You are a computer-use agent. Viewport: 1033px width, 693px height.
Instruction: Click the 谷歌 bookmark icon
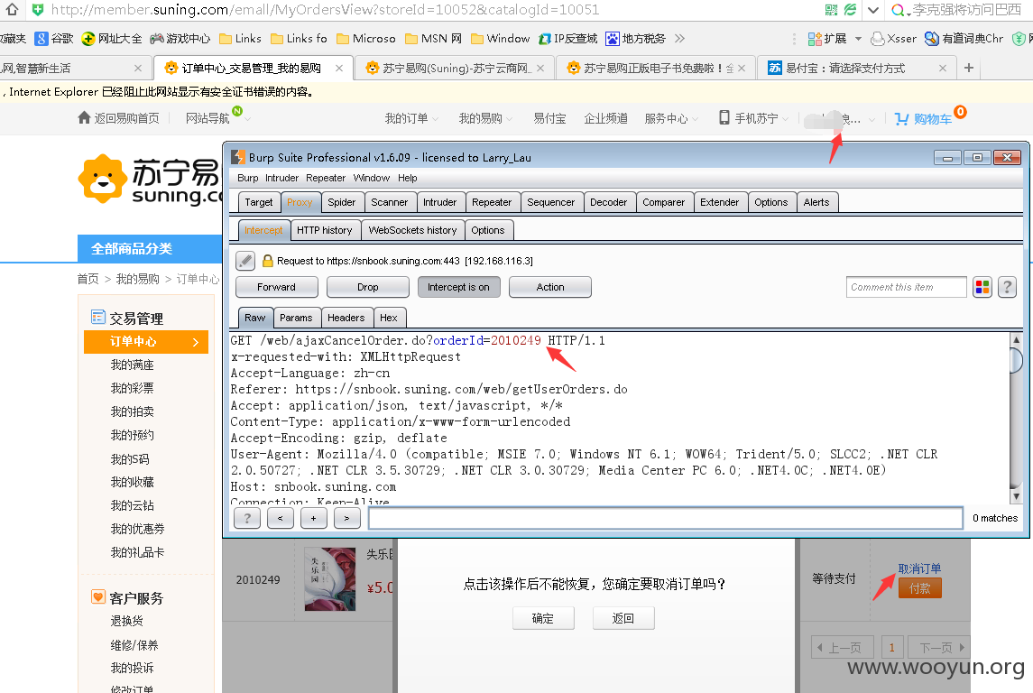pyautogui.click(x=42, y=39)
